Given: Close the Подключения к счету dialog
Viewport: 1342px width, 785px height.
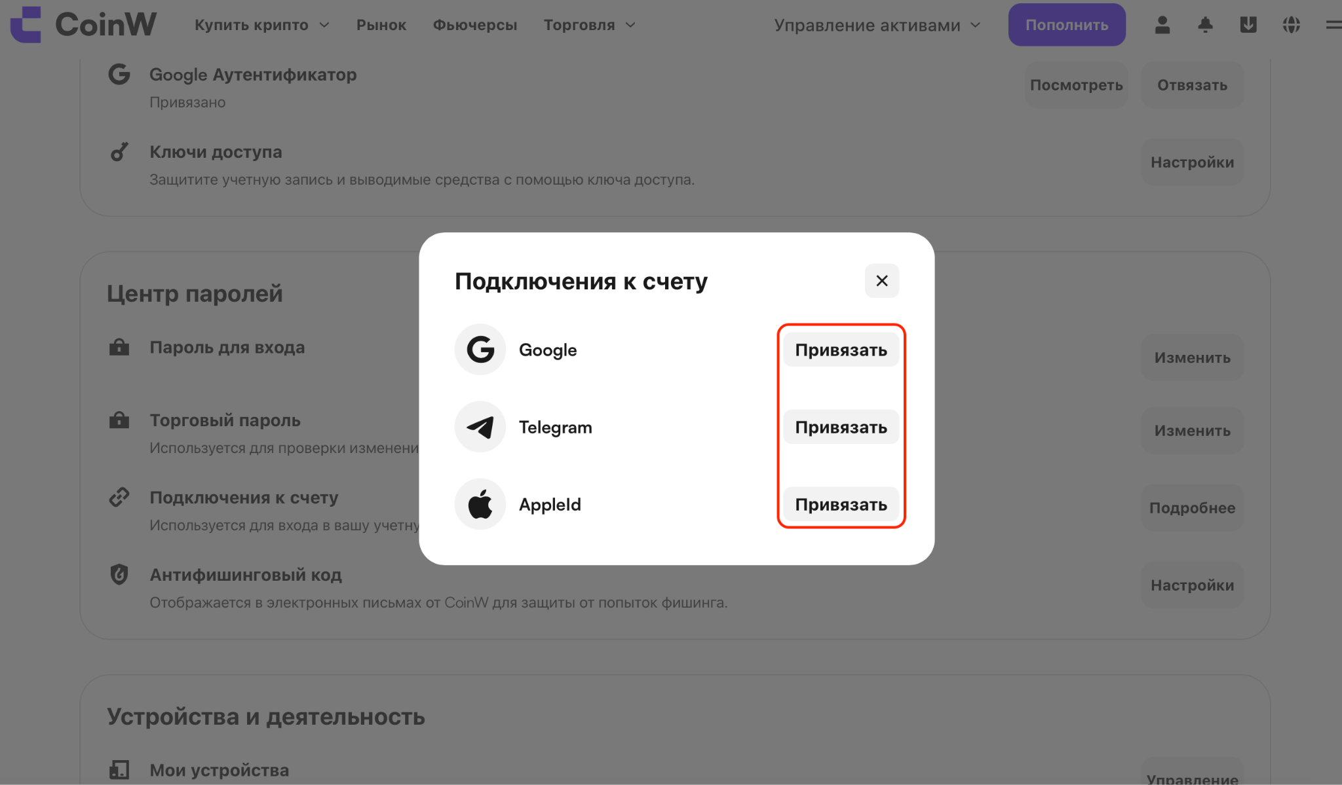Looking at the screenshot, I should point(882,281).
